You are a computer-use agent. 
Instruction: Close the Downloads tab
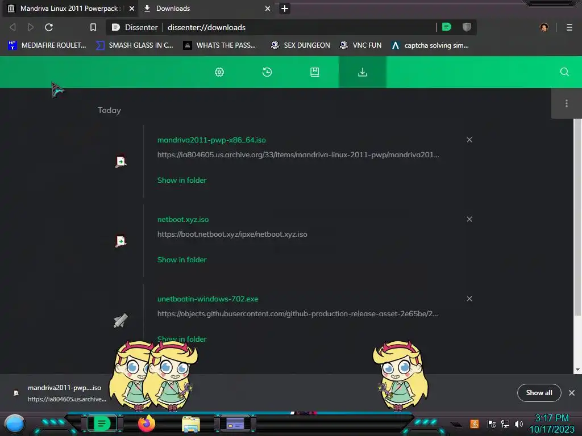(x=268, y=8)
